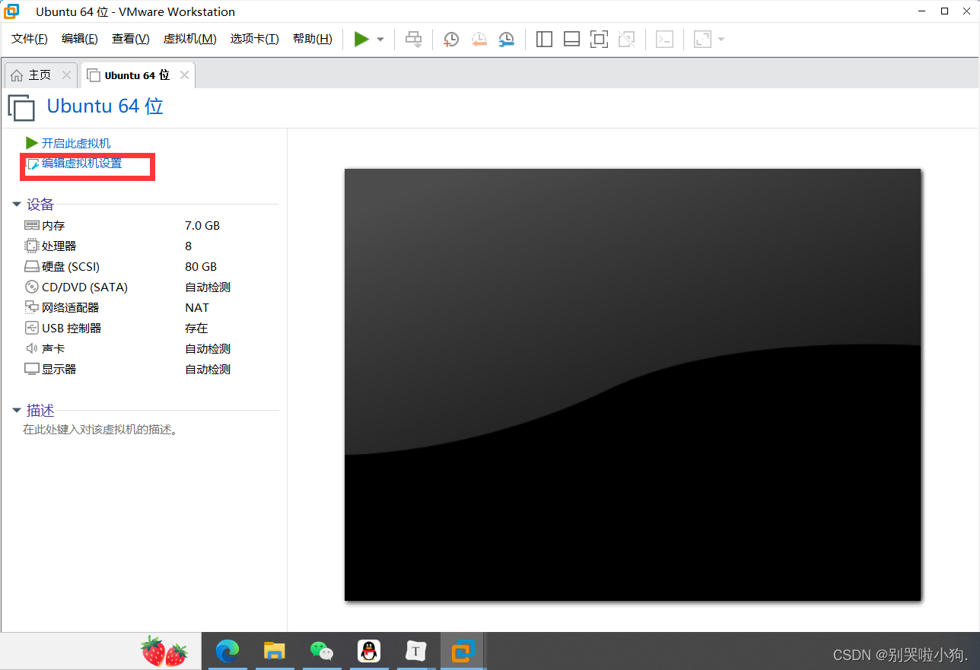Click the revert to snapshot icon
Viewport: 980px width, 670px height.
coord(479,40)
